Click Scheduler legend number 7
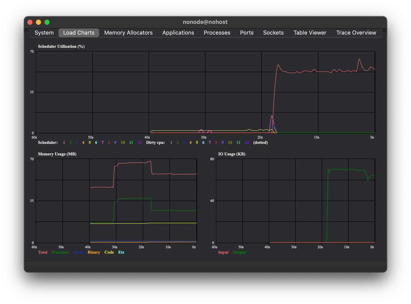The width and height of the screenshot is (411, 304). pos(103,142)
